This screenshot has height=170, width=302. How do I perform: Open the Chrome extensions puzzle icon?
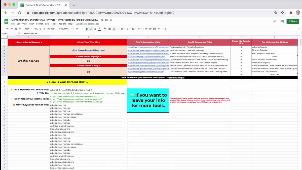click(x=291, y=13)
